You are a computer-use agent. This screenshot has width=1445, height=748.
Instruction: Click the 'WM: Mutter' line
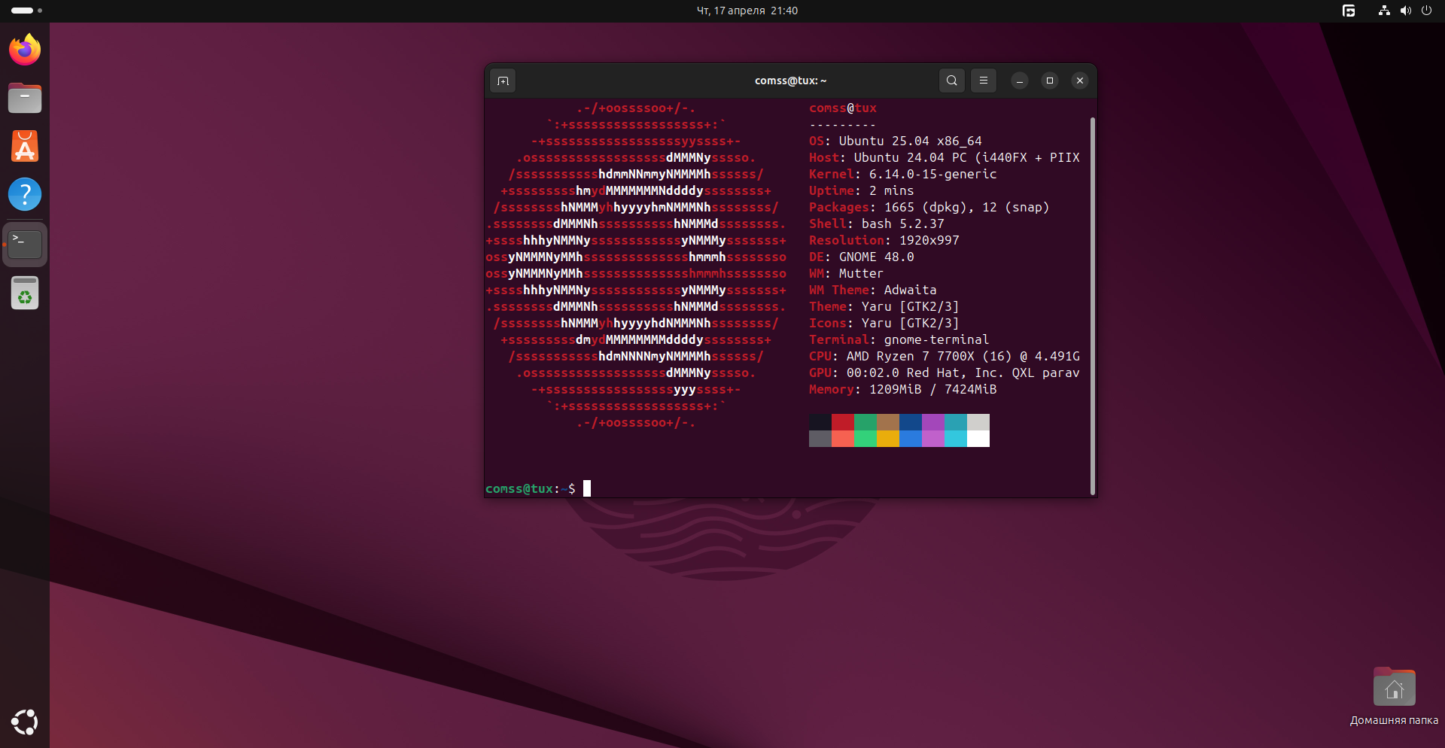point(847,273)
